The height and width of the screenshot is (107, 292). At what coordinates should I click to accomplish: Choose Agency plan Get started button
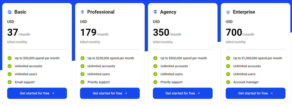[183, 93]
